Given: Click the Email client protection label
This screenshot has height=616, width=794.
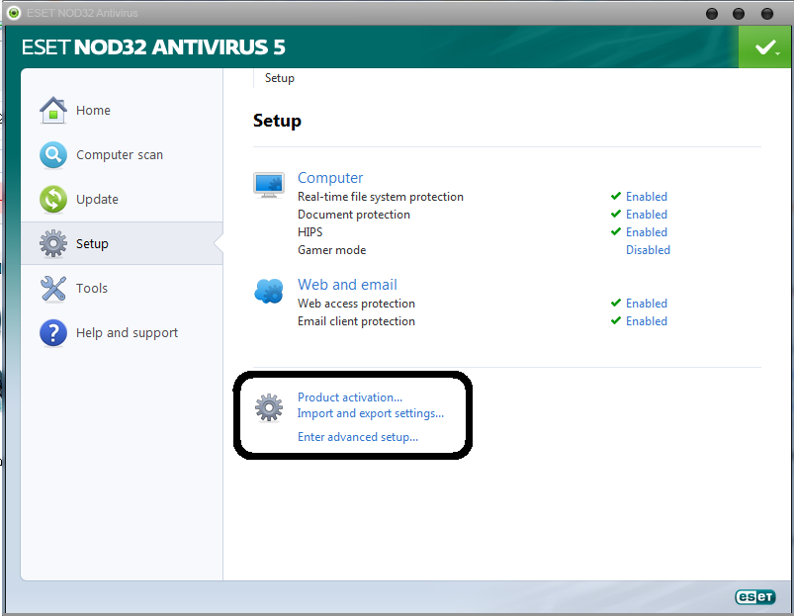Looking at the screenshot, I should pyautogui.click(x=357, y=321).
